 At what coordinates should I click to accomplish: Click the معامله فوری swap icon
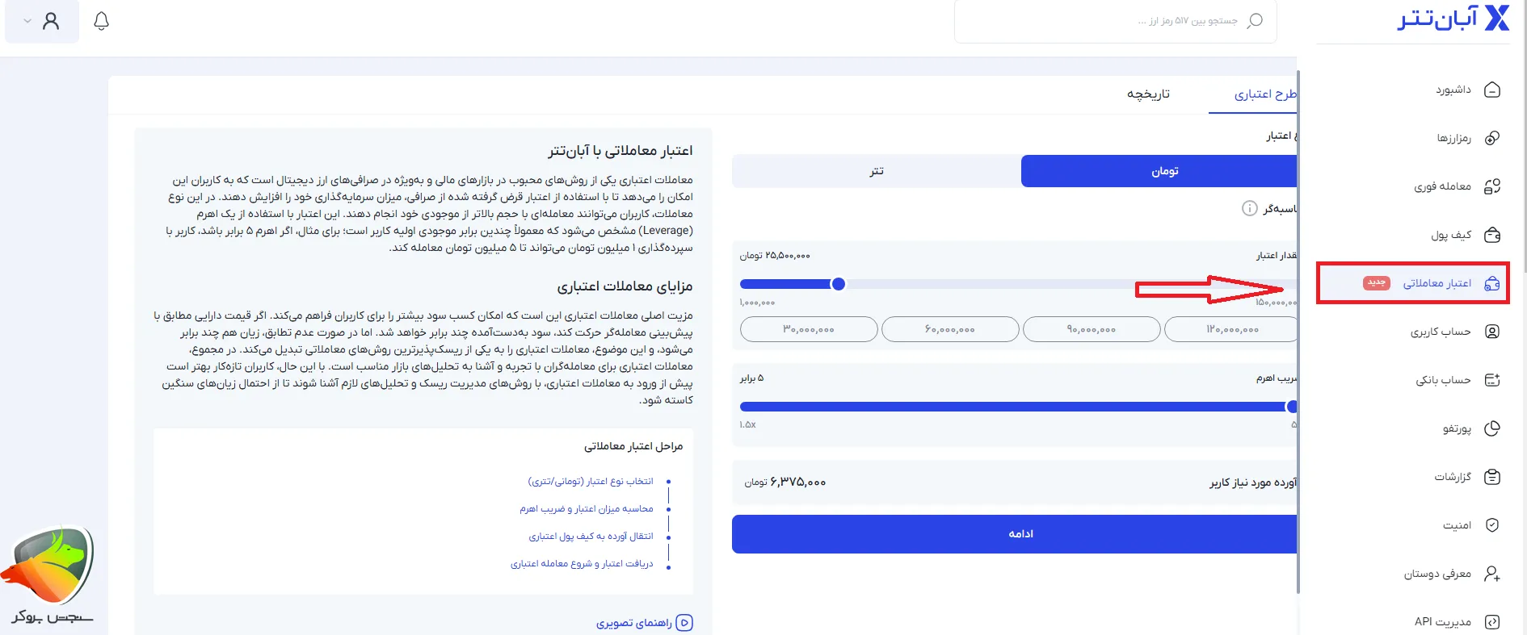pyautogui.click(x=1492, y=186)
